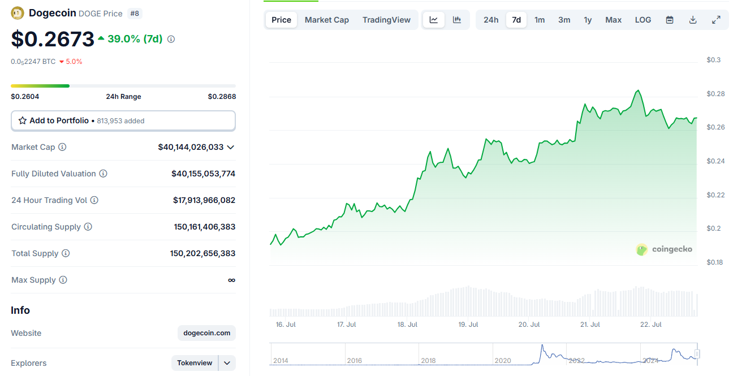The image size is (746, 376).
Task: Click the $0.2673 current price
Action: [x=53, y=39]
